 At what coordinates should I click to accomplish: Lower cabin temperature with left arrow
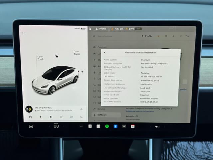tap(49, 126)
